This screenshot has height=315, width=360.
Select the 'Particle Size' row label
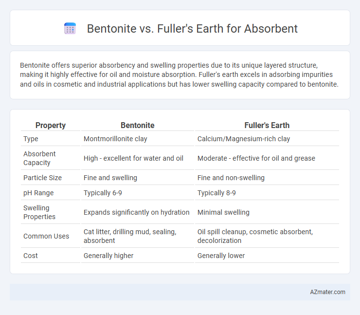[42, 178]
